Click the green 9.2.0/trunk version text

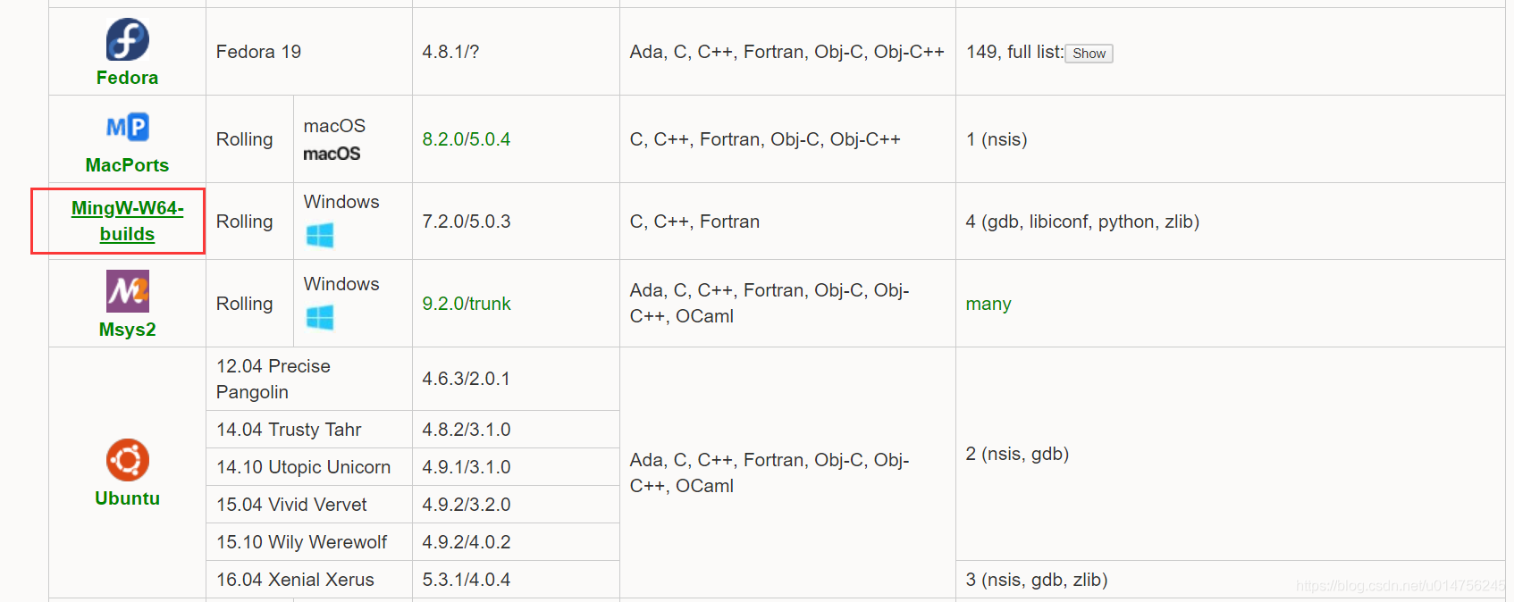point(467,304)
